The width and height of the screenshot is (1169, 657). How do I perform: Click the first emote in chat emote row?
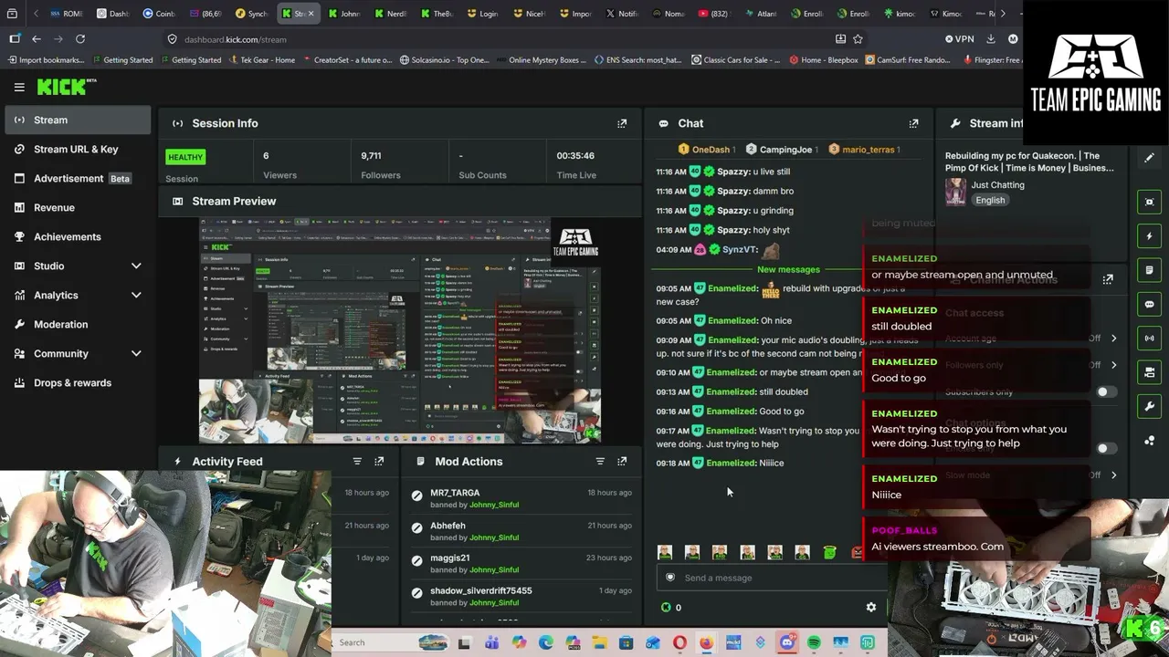(x=665, y=552)
